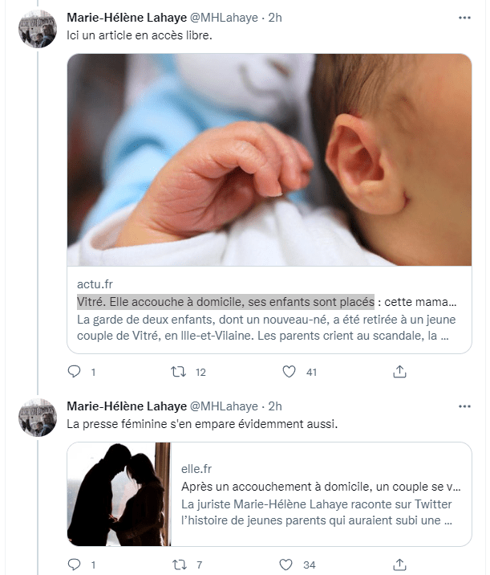
Task: Open more options on first tweet
Action: [x=464, y=17]
